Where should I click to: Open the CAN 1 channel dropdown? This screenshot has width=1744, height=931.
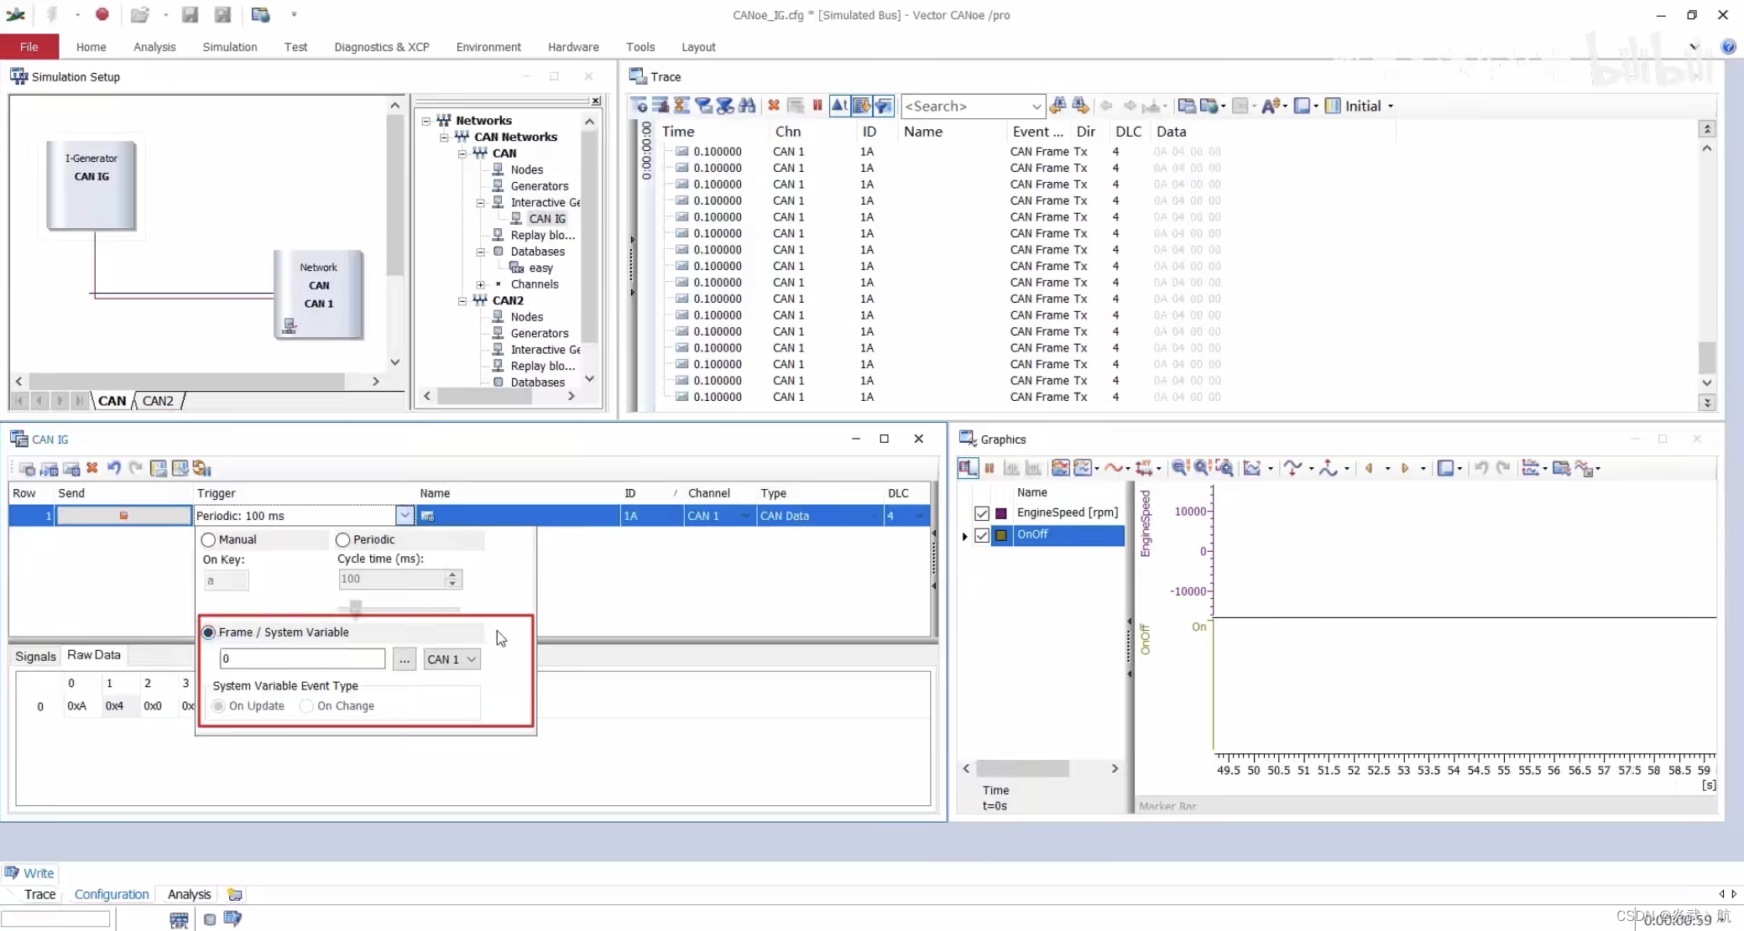(452, 659)
